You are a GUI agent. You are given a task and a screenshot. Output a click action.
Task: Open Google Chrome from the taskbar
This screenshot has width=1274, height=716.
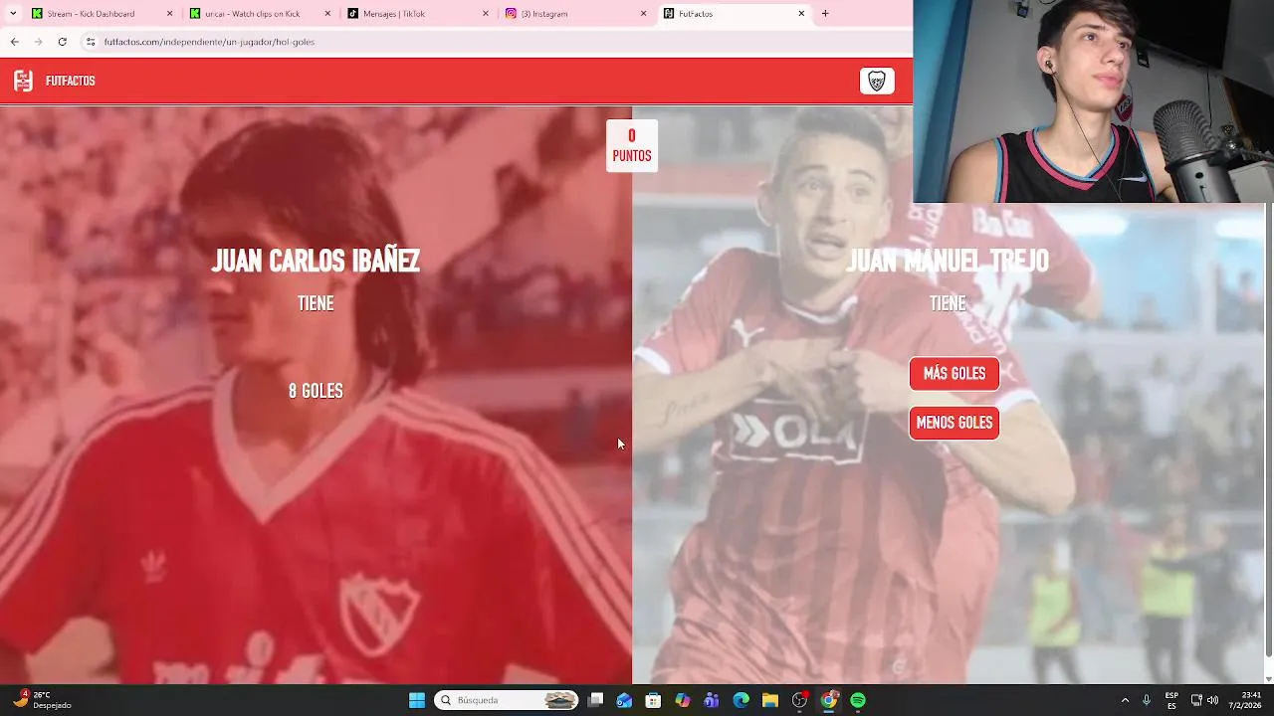[x=828, y=700]
